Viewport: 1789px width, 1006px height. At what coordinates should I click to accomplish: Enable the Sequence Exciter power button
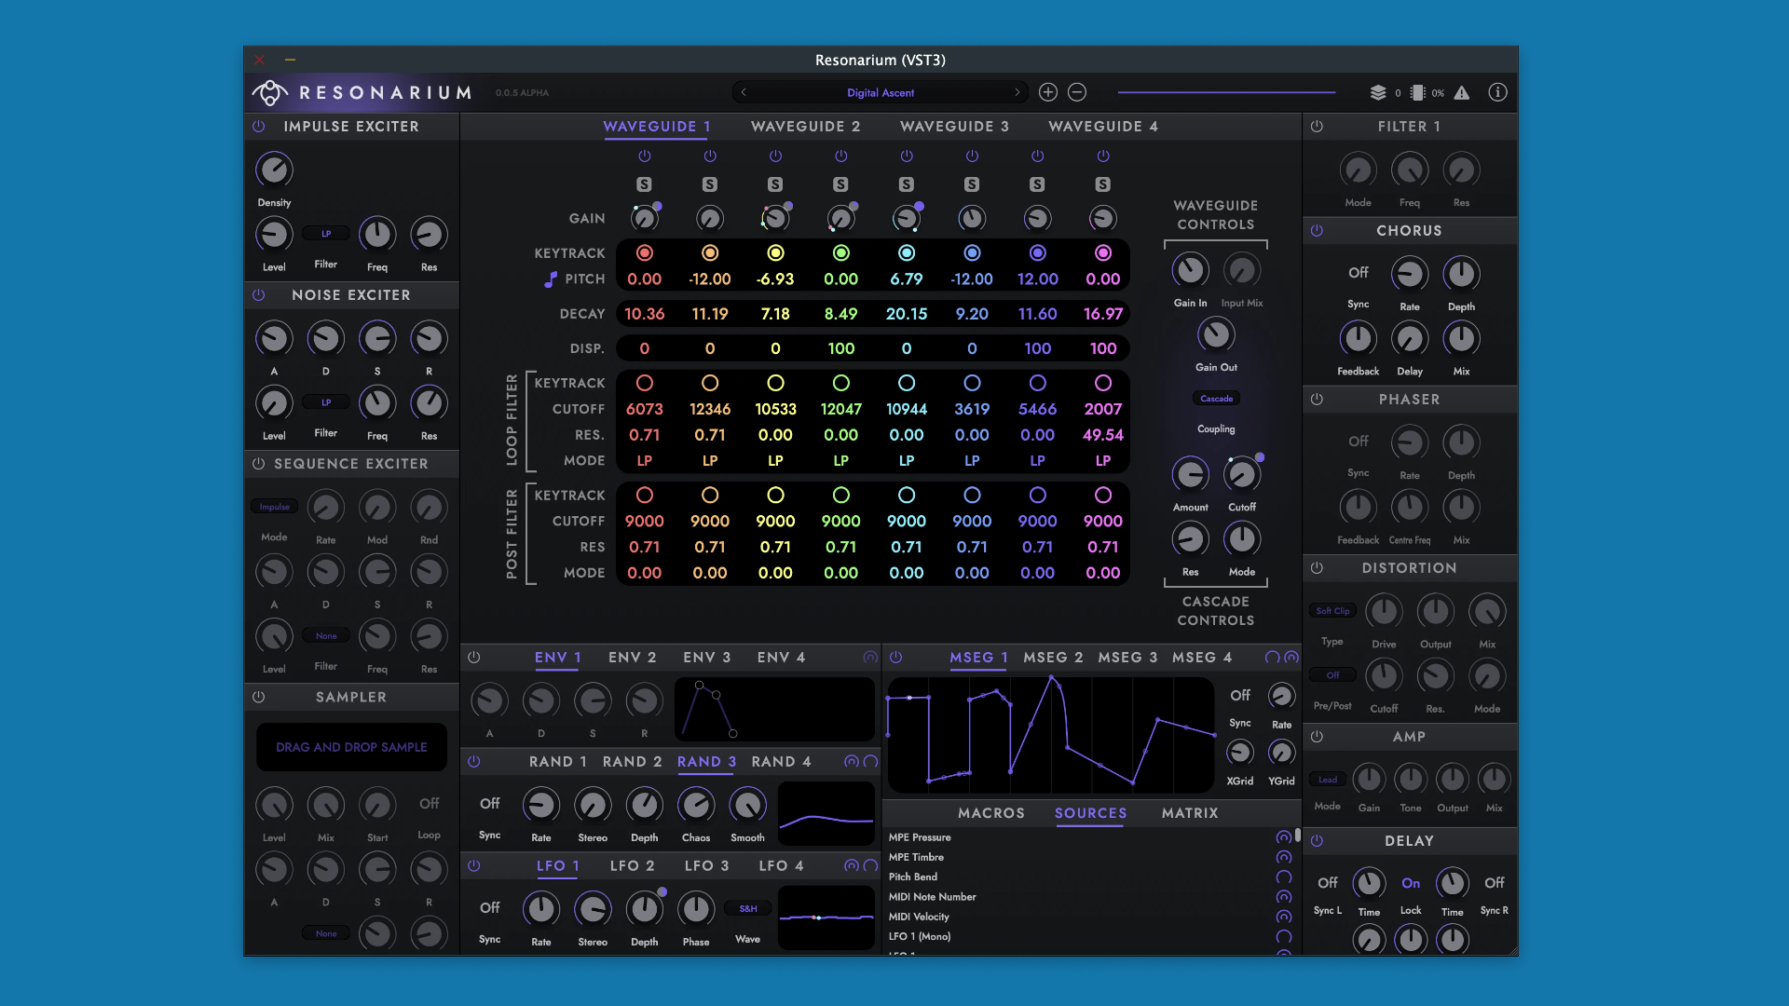pos(259,464)
